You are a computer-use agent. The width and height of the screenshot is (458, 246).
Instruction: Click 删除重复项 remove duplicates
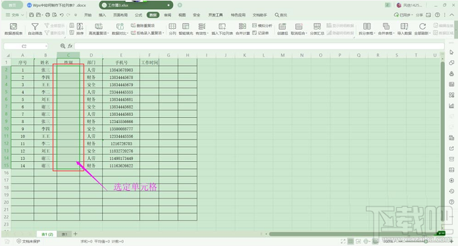[143, 26]
